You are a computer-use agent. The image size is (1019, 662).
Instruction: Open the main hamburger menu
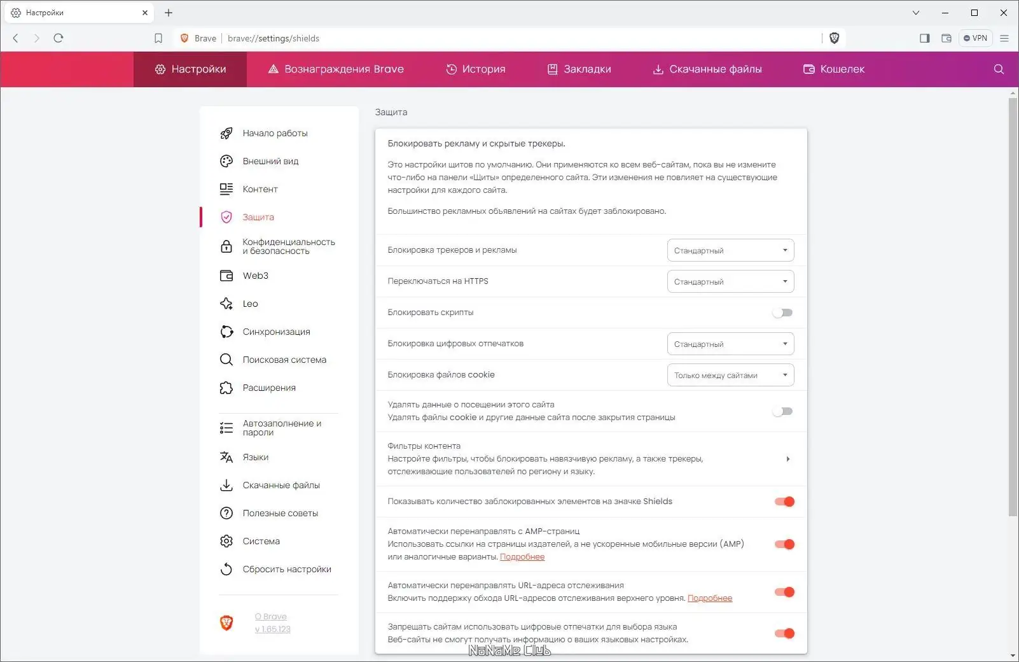click(1004, 38)
